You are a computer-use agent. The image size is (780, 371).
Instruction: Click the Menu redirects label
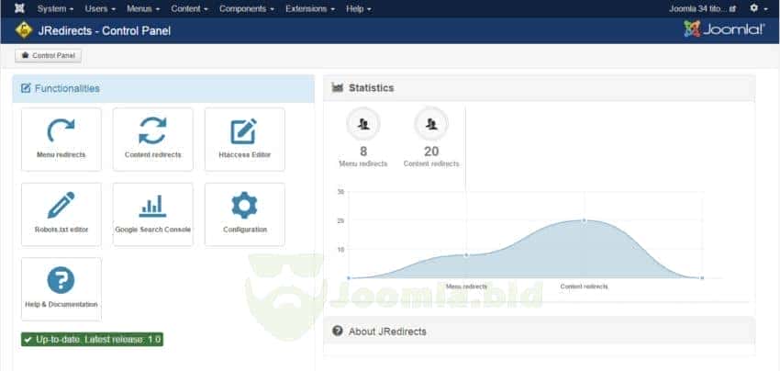click(x=61, y=155)
